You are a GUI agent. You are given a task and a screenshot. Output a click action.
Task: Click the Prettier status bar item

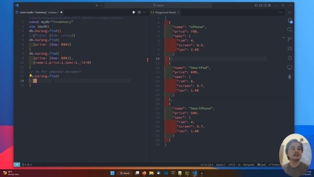[274, 165]
